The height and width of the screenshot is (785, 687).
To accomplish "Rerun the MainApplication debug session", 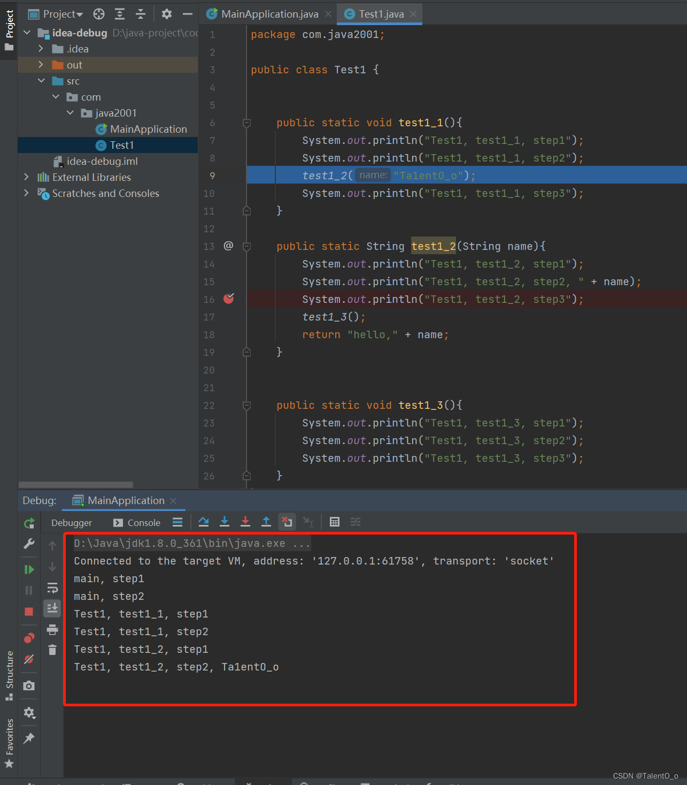I will [29, 523].
